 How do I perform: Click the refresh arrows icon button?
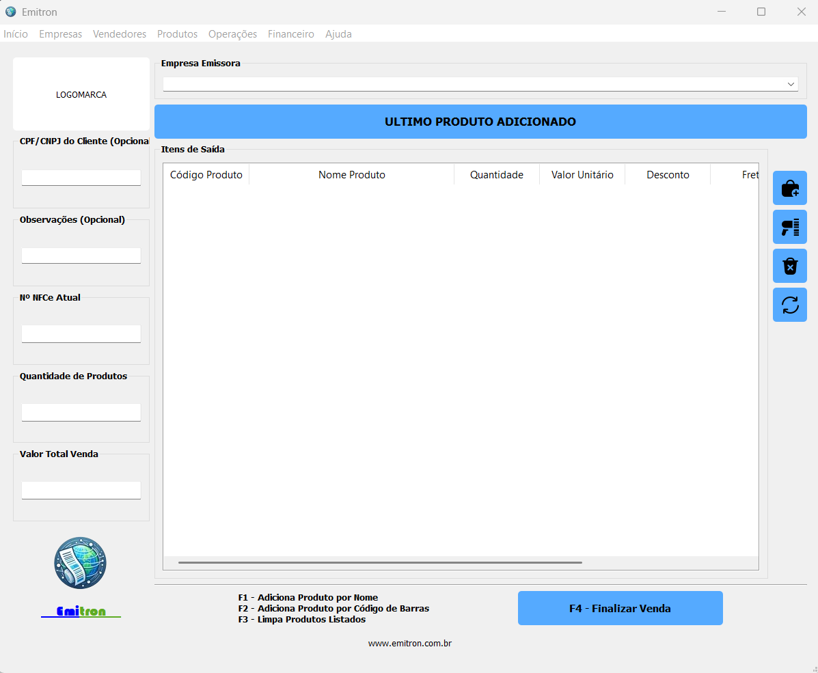(x=789, y=305)
